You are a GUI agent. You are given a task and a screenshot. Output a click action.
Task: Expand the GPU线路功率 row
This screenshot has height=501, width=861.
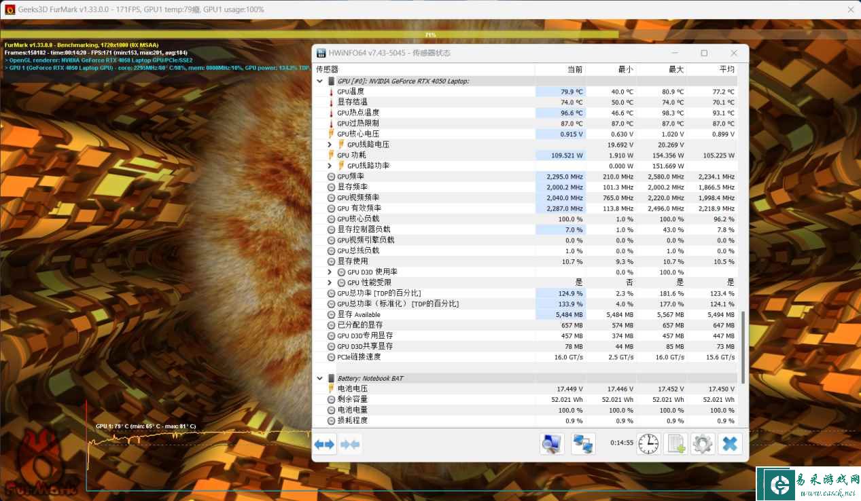click(330, 166)
